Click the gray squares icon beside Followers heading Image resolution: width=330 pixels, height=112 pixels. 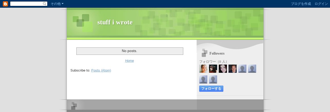(x=204, y=53)
